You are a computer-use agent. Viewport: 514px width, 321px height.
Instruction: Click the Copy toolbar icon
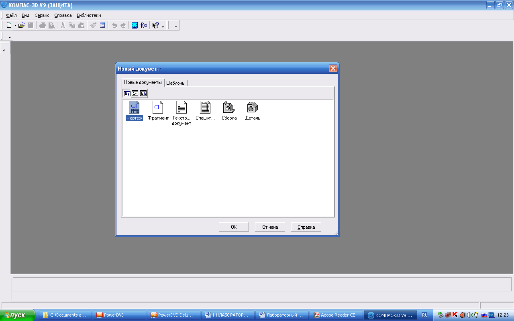[x=72, y=25]
